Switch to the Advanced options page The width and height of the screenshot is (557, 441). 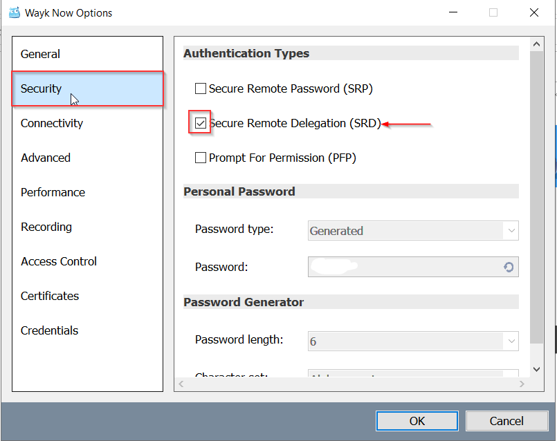[x=87, y=158]
